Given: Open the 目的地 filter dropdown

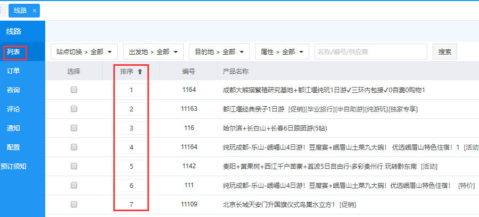Looking at the screenshot, I should 219,52.
